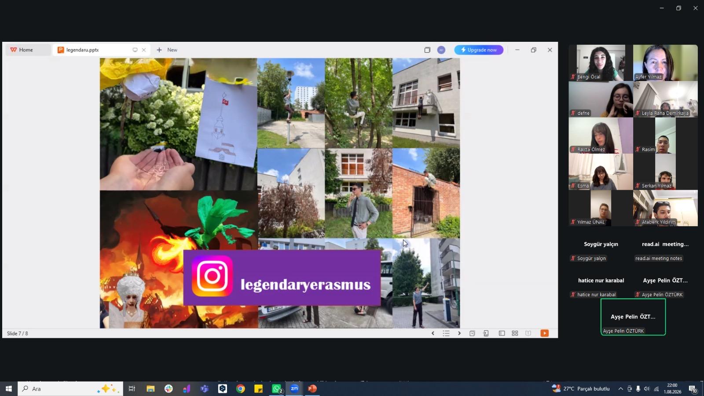
Task: Click the microphone icon in system tray
Action: point(638,389)
